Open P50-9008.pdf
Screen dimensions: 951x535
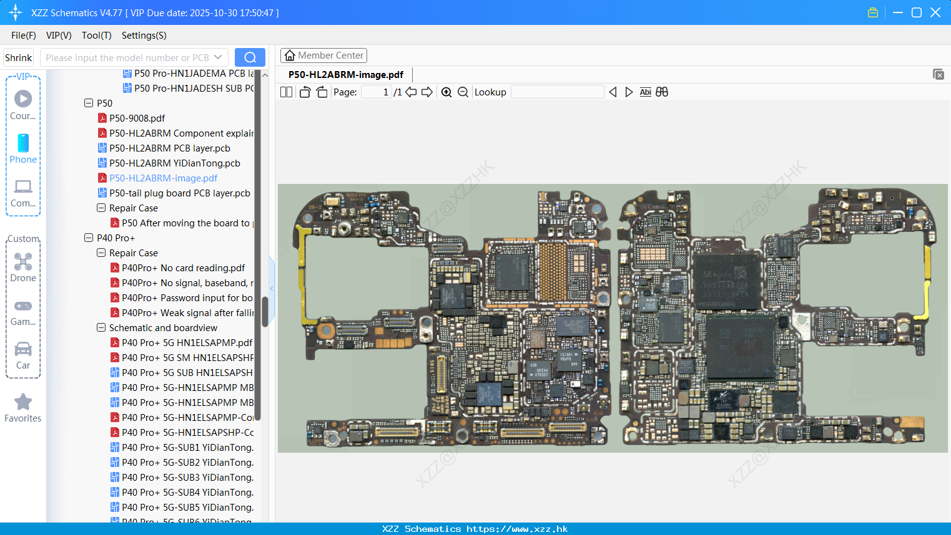point(137,118)
